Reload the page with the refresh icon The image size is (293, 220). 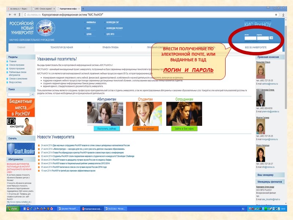[25, 15]
